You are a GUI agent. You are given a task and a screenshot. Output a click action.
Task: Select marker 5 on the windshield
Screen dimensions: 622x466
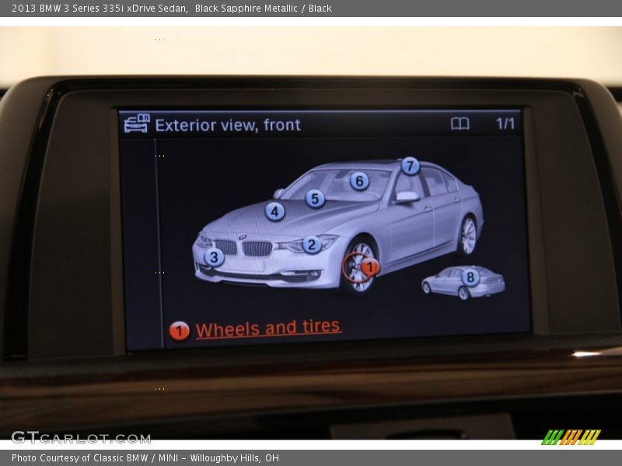click(x=315, y=199)
